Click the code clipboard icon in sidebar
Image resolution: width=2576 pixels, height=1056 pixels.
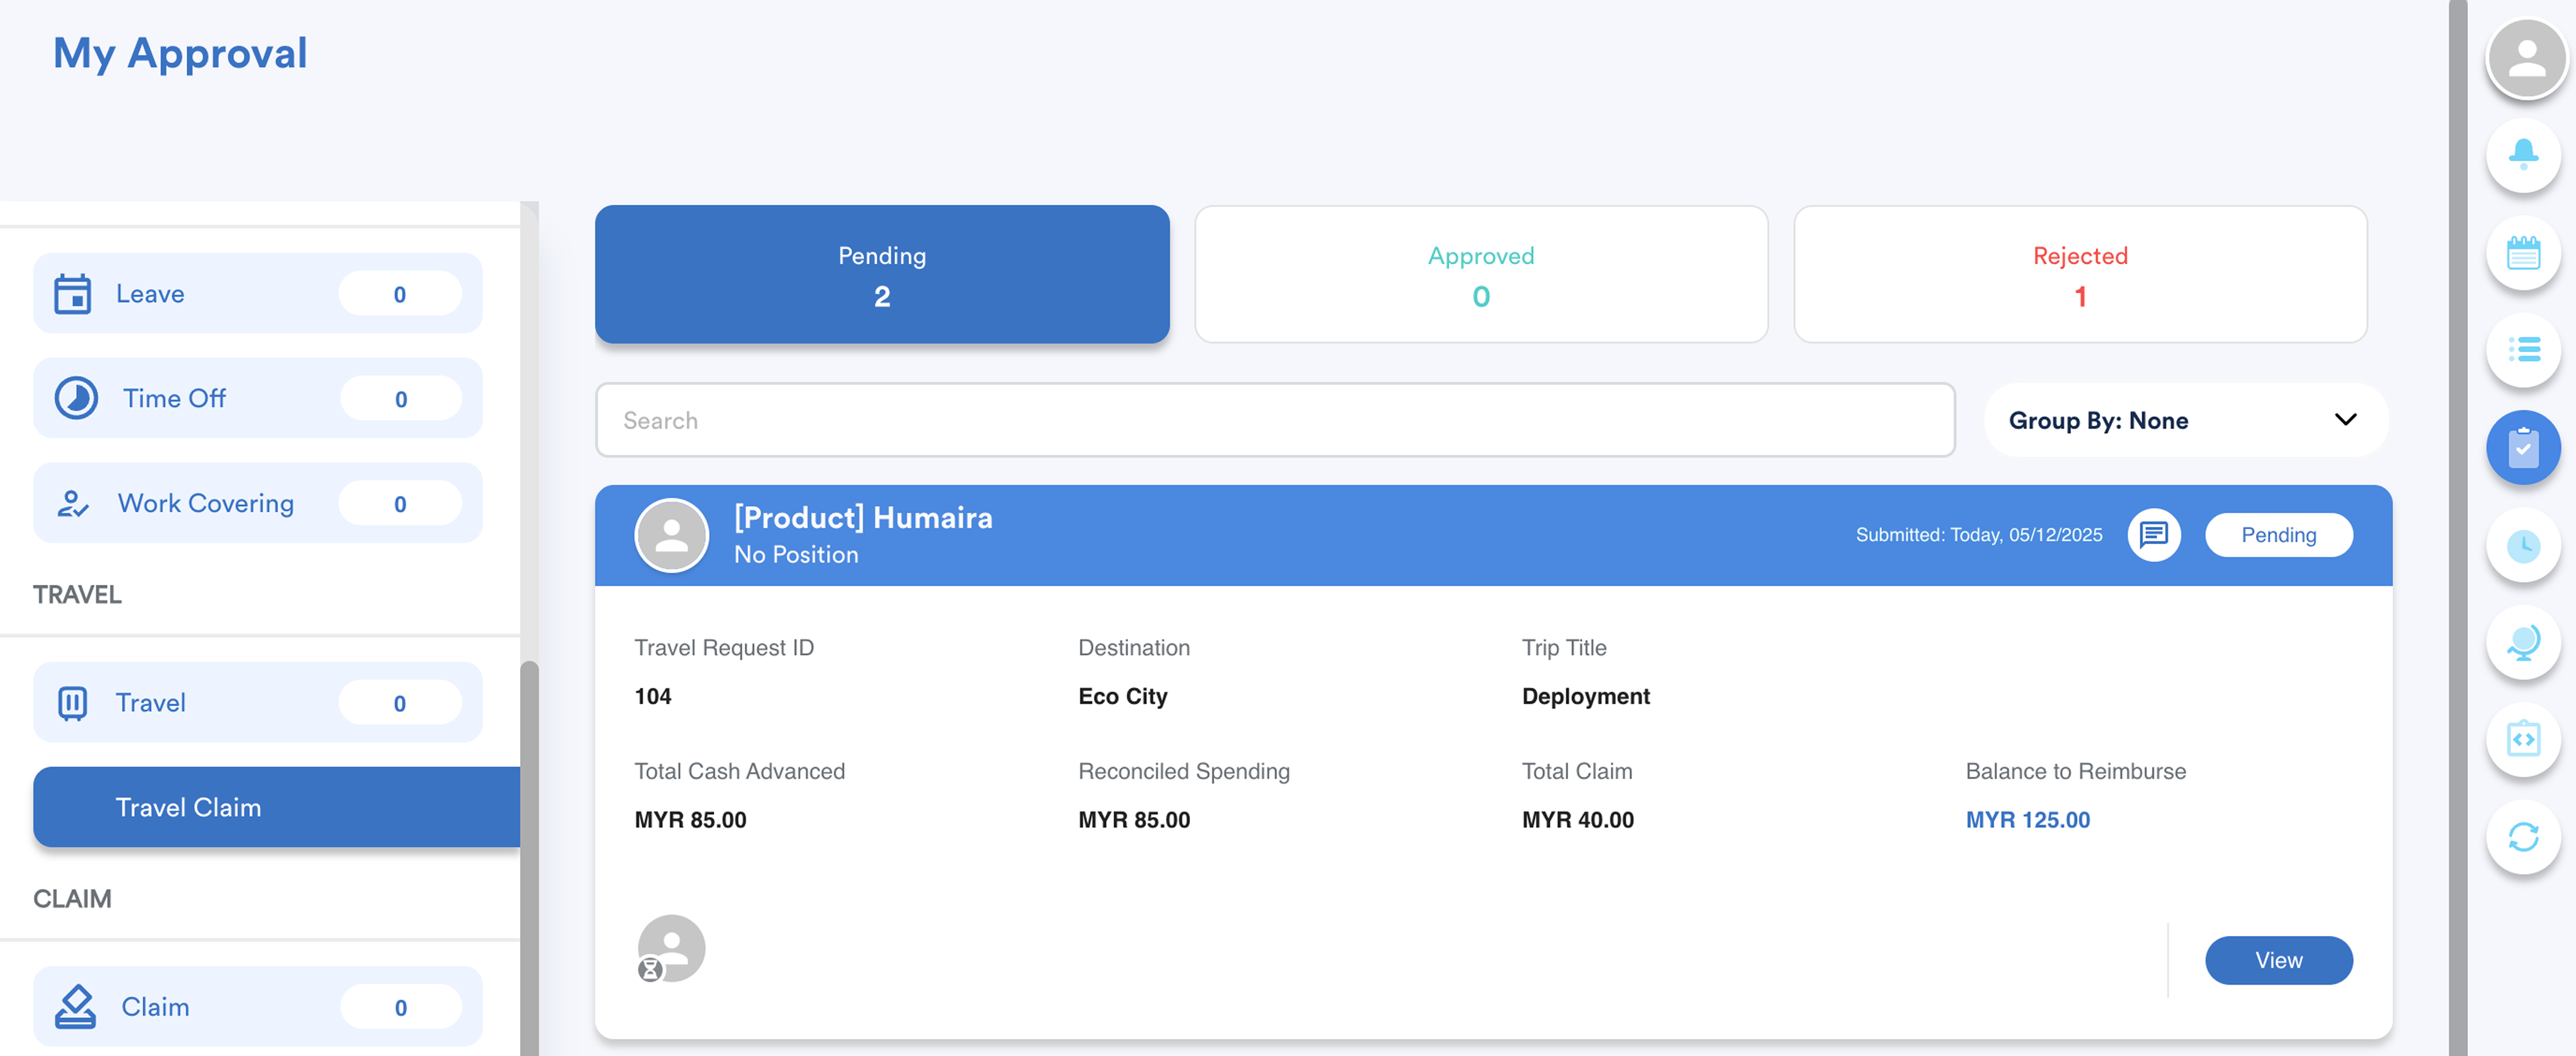point(2523,739)
